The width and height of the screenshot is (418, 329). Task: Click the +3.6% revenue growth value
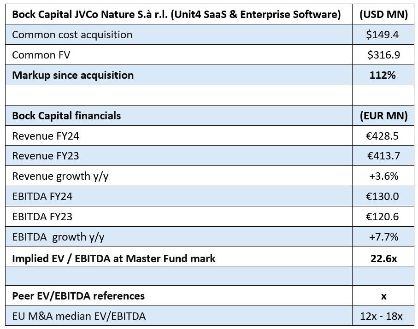coord(383,176)
